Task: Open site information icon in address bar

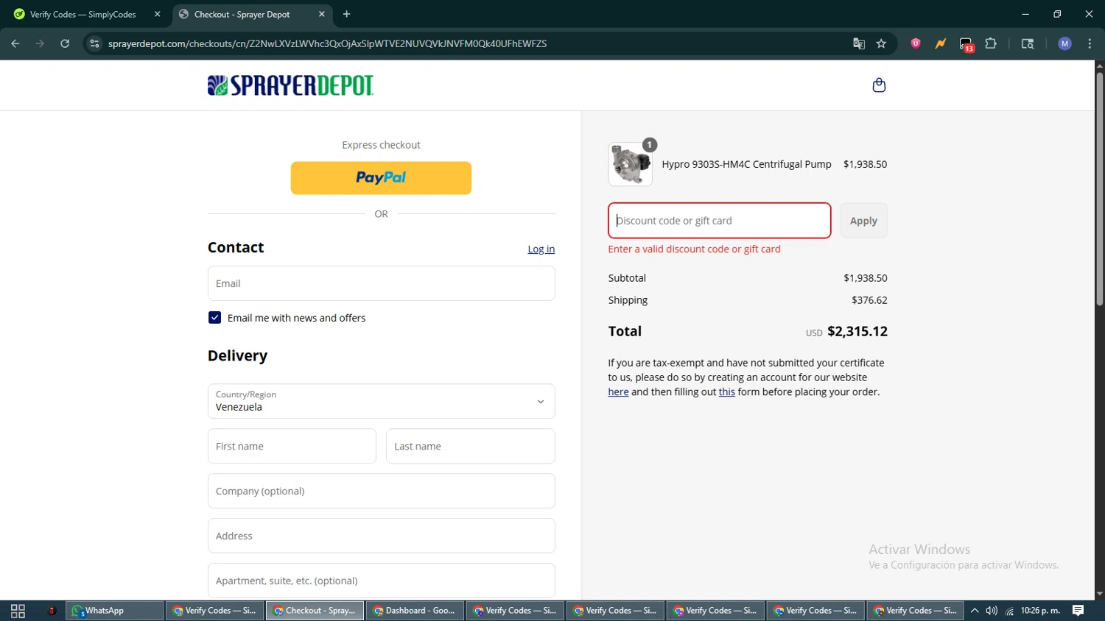Action: click(94, 43)
